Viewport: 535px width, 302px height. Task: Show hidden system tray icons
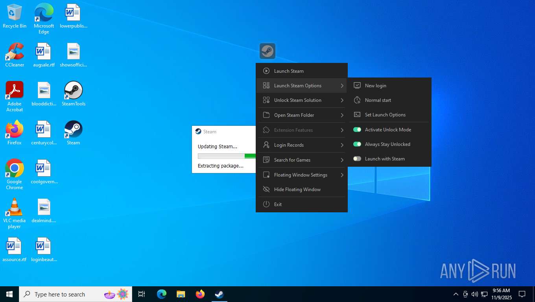[456, 294]
